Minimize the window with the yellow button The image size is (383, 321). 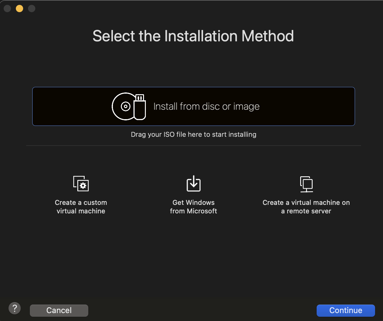[x=19, y=9]
